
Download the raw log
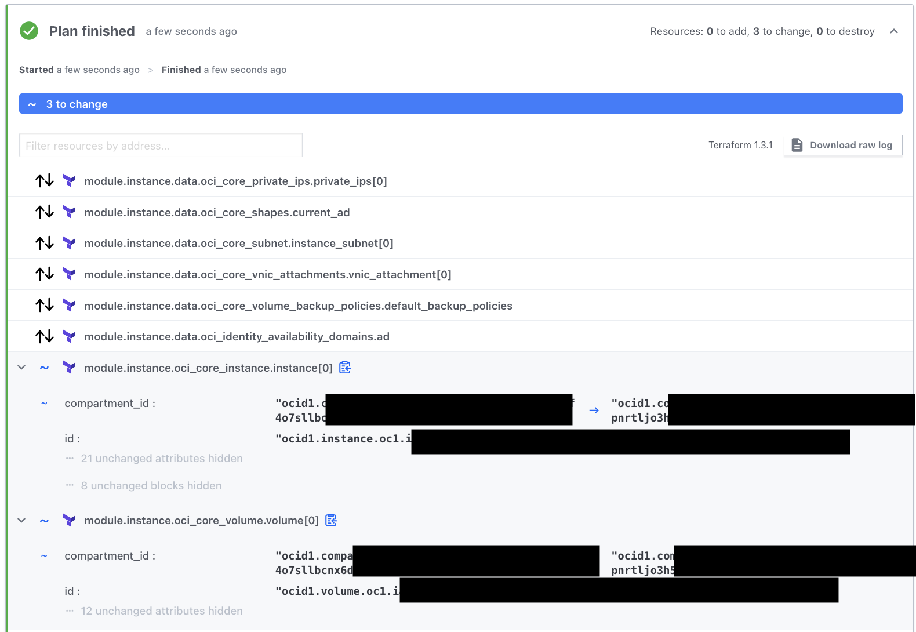pos(843,145)
